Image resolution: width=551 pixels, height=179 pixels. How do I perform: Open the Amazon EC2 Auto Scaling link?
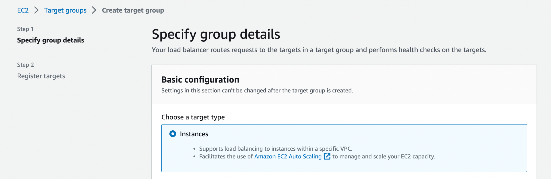coord(288,157)
